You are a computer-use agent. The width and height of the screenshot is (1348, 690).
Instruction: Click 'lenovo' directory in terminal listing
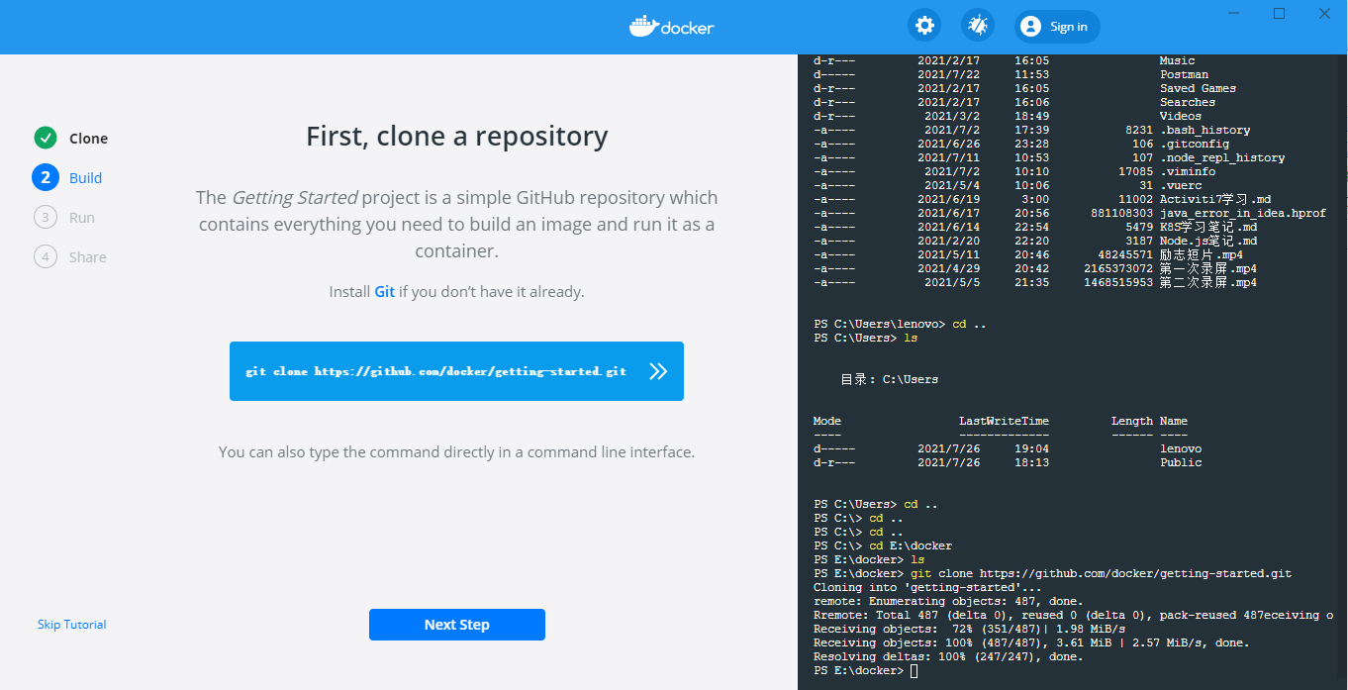[1181, 448]
